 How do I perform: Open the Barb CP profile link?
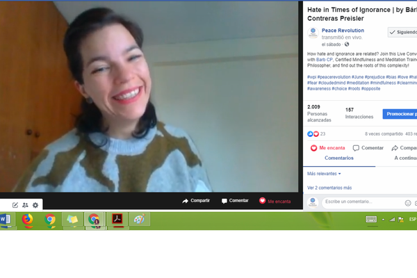coord(325,60)
